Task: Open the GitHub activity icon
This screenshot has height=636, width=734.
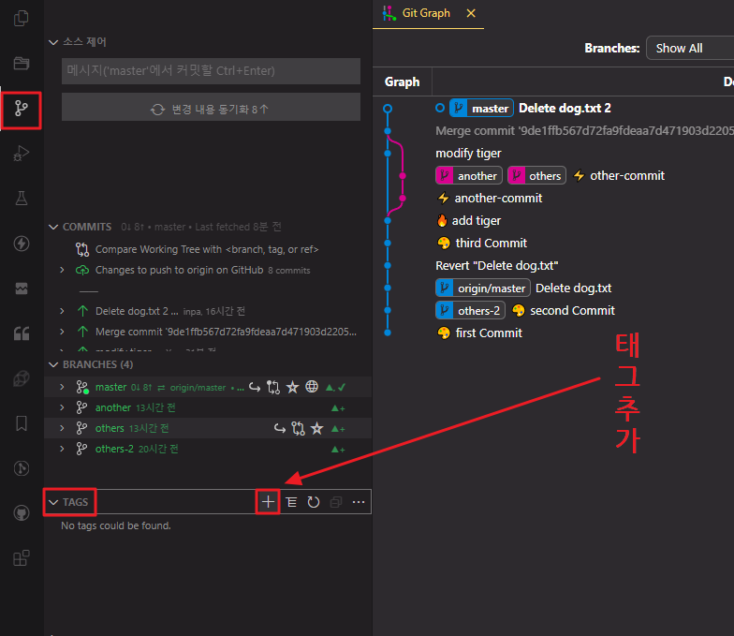Action: click(21, 513)
